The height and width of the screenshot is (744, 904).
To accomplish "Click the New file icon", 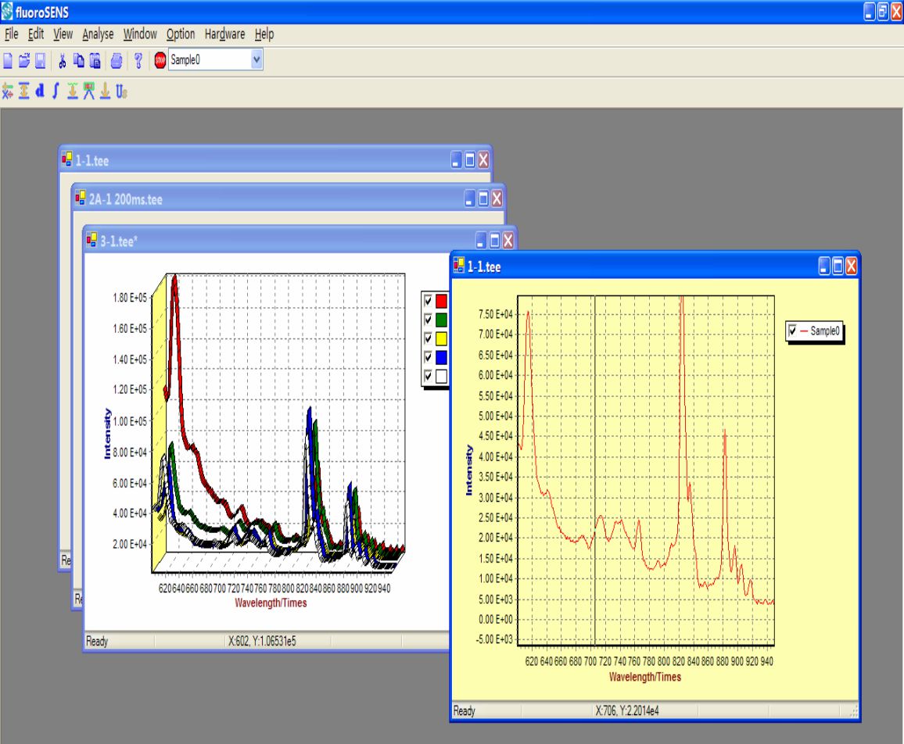I will point(8,61).
